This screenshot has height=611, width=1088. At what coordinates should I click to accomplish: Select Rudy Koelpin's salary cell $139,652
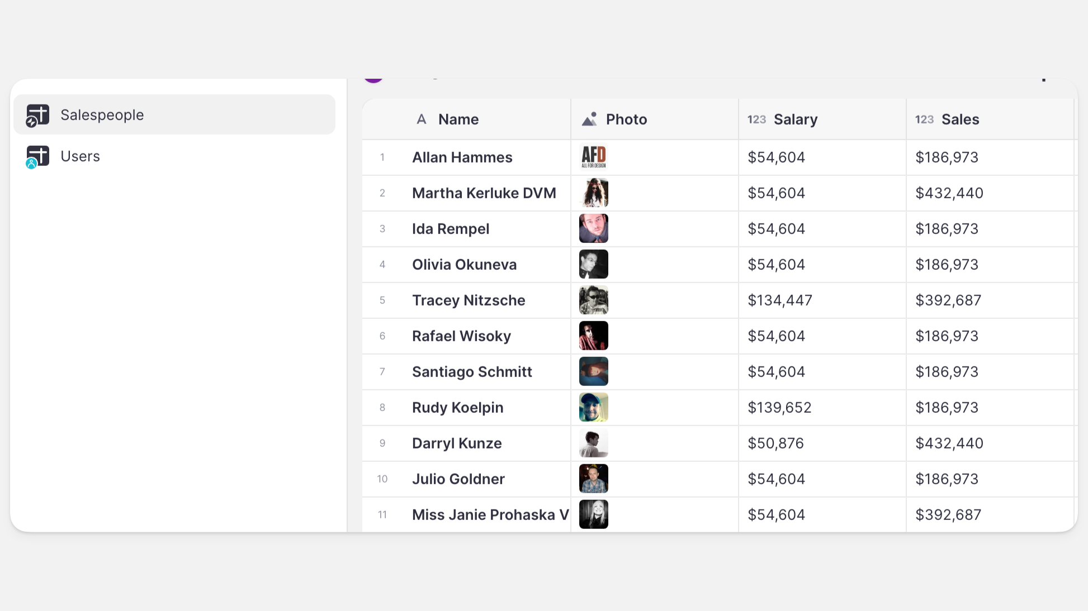point(779,408)
